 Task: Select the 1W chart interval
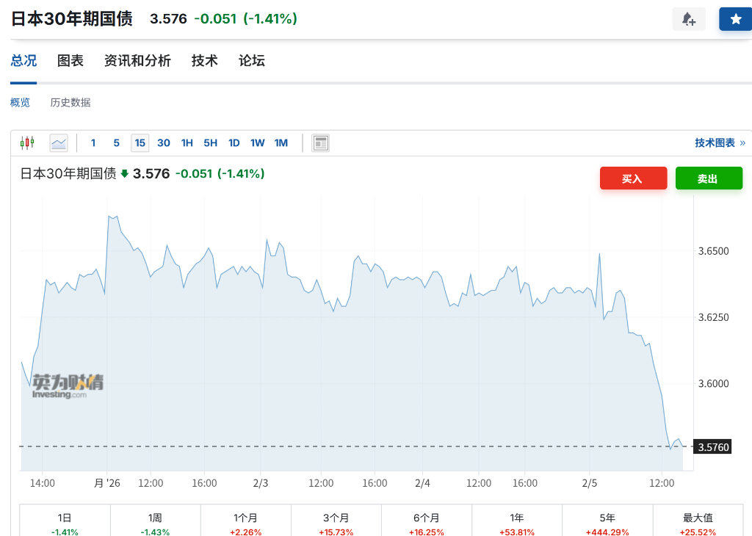[x=257, y=142]
